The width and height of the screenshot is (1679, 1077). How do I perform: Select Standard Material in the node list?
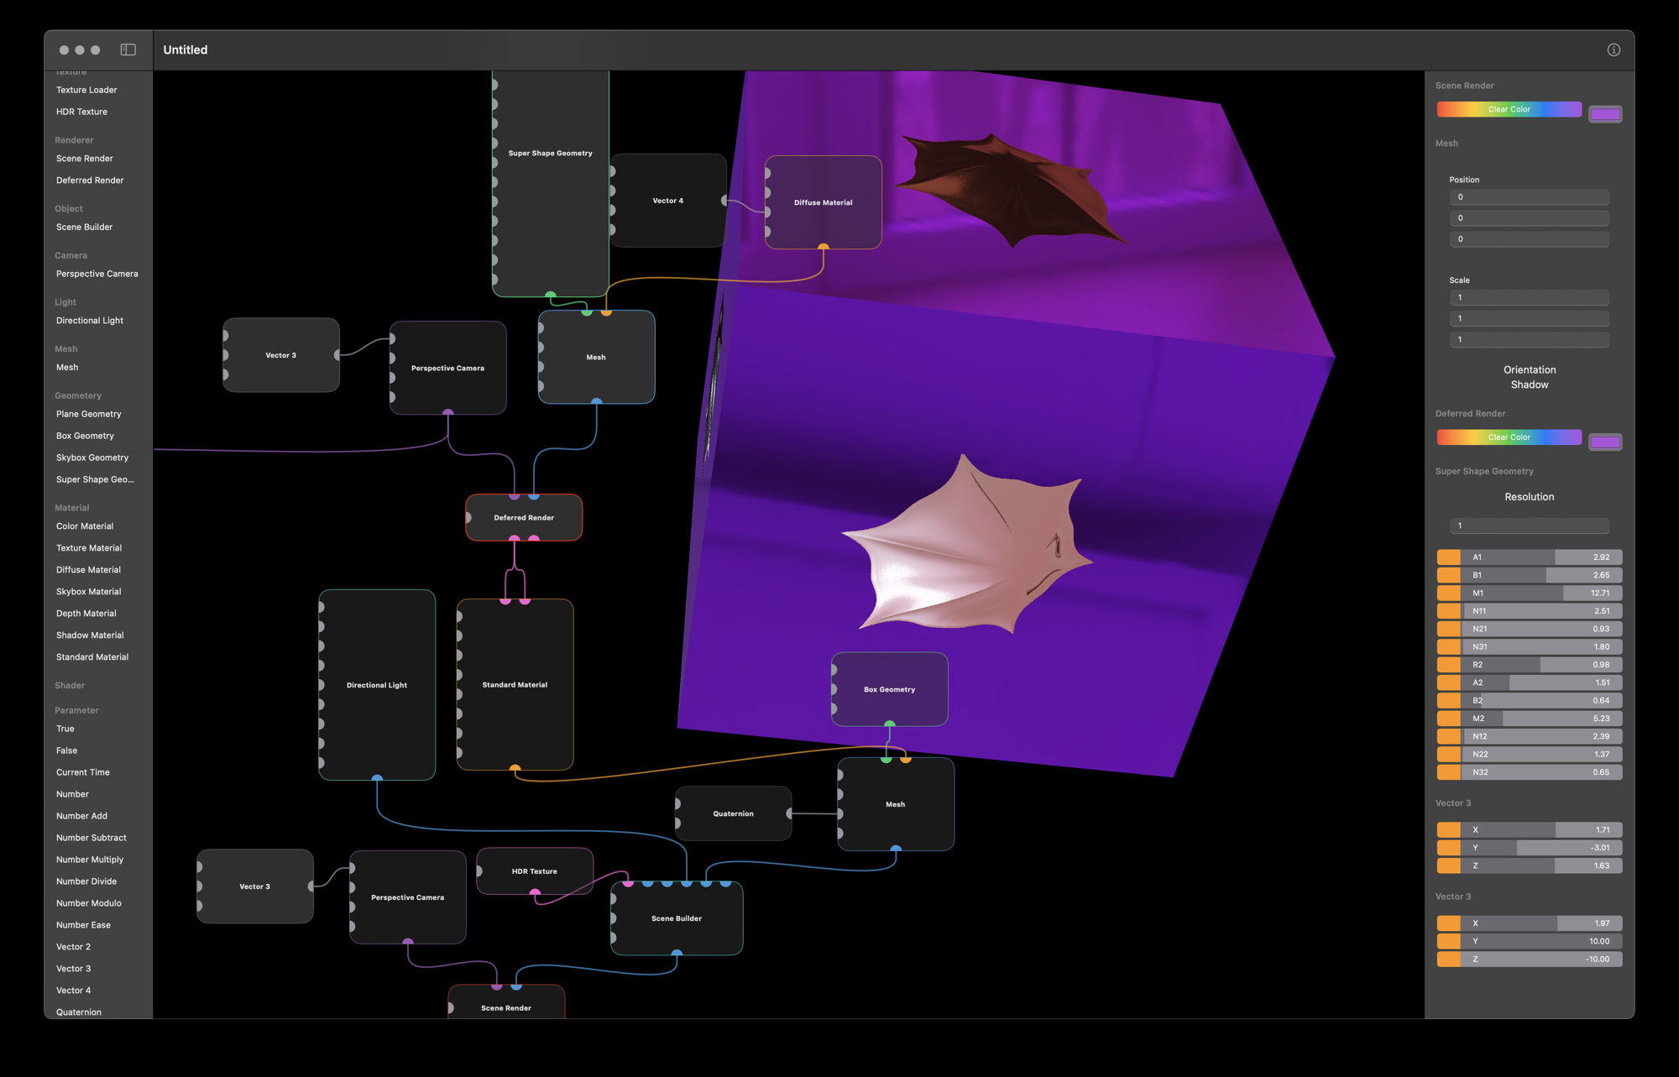point(92,657)
